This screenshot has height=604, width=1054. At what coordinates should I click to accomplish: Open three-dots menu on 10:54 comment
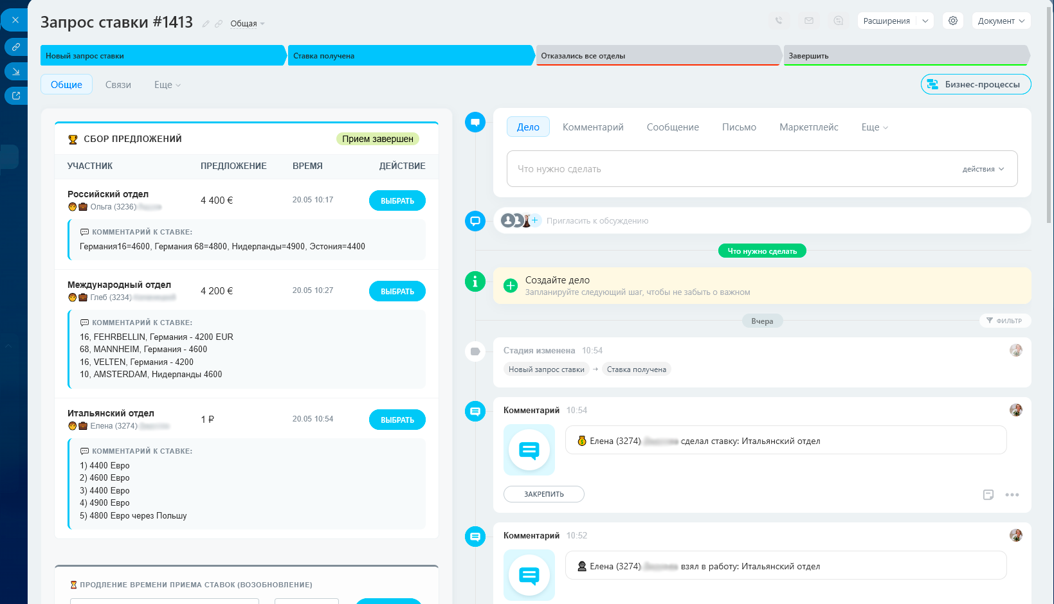tap(1012, 495)
